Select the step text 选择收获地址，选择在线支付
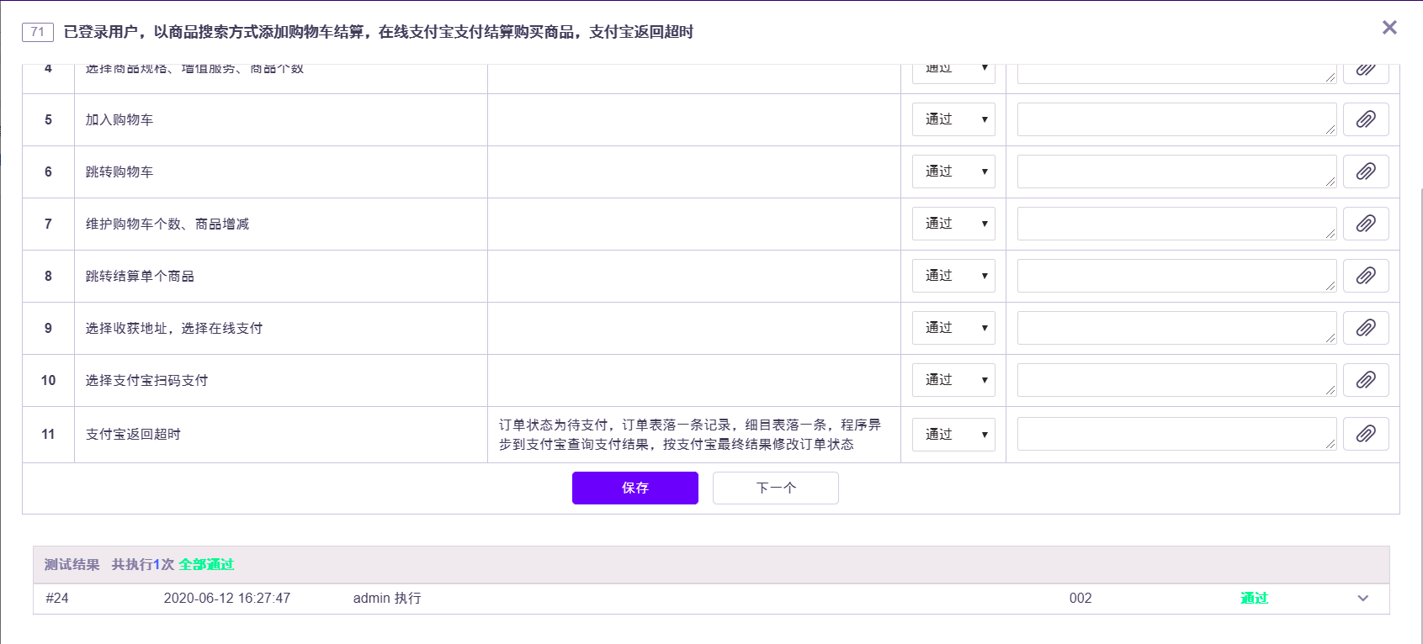Image resolution: width=1423 pixels, height=644 pixels. (174, 329)
